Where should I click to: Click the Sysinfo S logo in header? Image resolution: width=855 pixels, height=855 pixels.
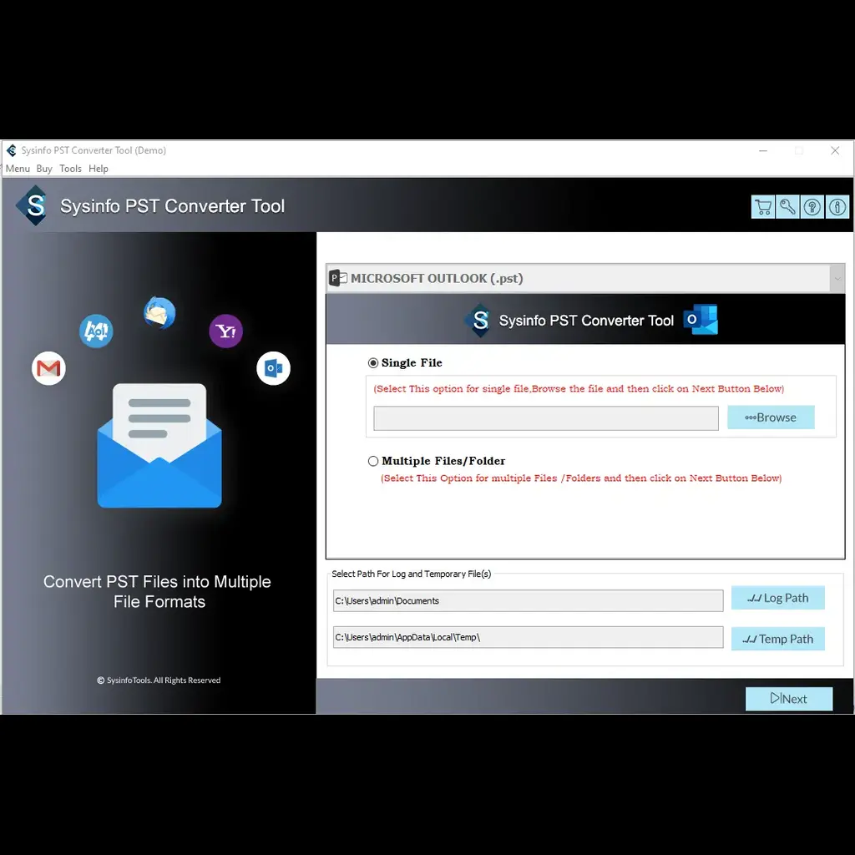(x=33, y=205)
